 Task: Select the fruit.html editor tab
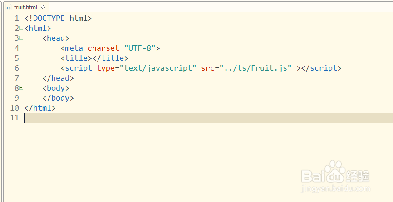click(x=25, y=7)
